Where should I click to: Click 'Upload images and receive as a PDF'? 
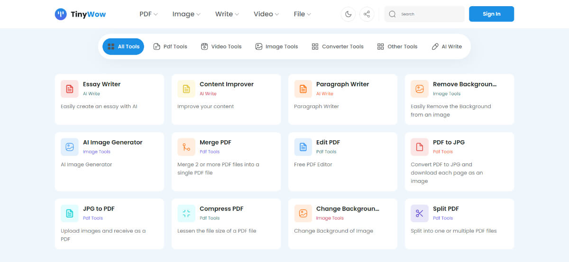pos(103,235)
